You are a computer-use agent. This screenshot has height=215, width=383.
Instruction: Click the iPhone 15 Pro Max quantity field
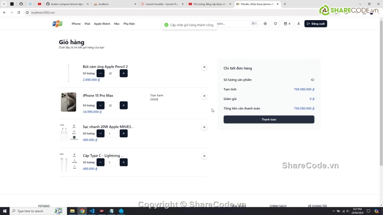tap(112, 105)
